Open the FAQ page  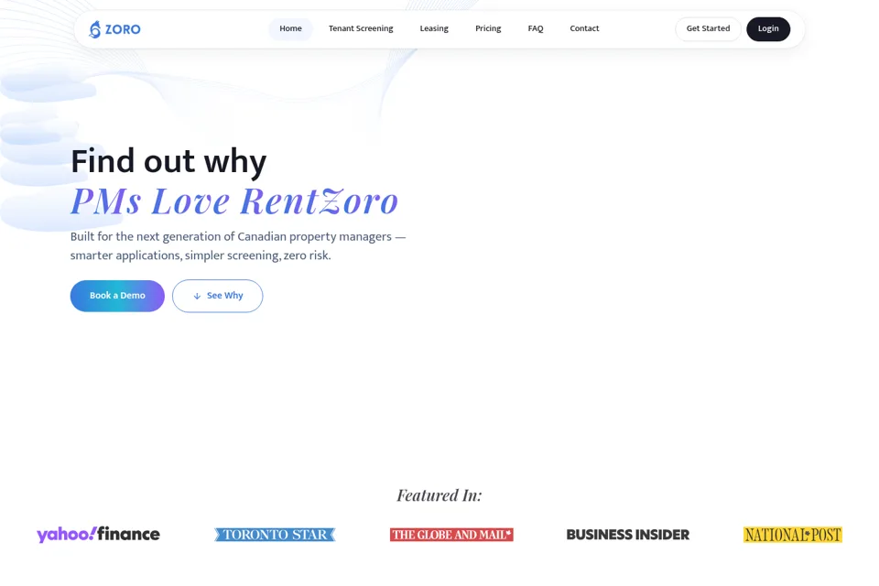point(536,28)
